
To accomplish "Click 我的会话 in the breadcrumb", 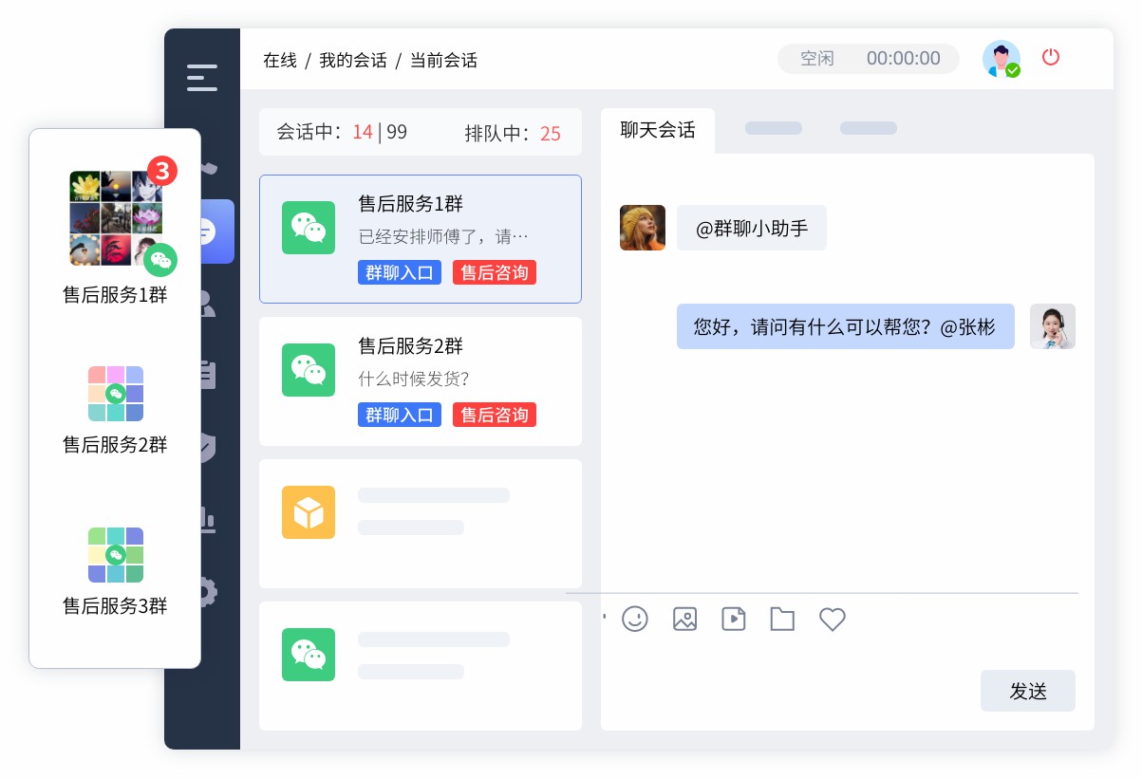I will 353,61.
